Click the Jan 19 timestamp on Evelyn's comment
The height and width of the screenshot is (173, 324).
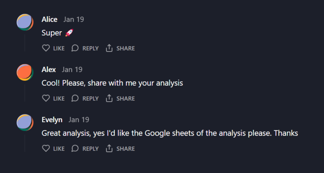coord(79,119)
